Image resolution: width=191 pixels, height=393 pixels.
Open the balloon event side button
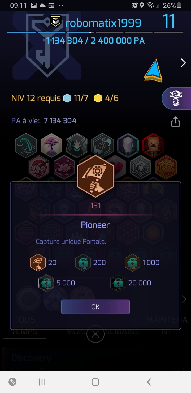pos(176,98)
